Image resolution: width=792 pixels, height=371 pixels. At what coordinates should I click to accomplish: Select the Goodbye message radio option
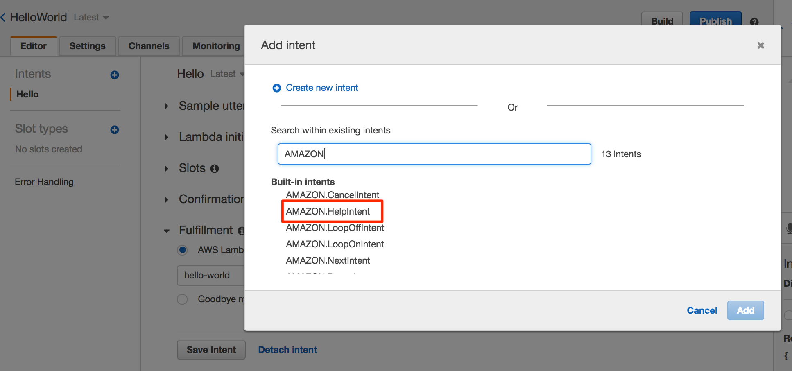[182, 299]
